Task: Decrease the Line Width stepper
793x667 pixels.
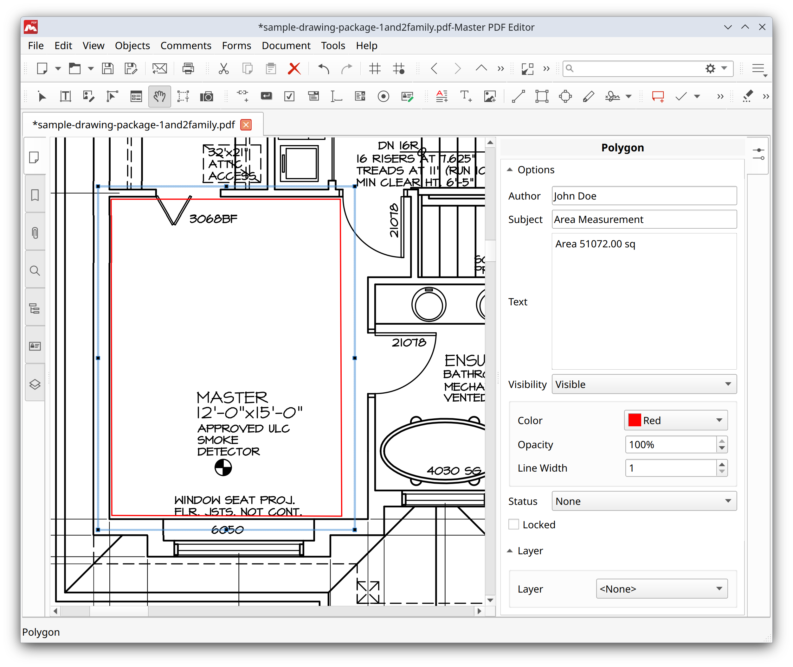Action: click(722, 472)
